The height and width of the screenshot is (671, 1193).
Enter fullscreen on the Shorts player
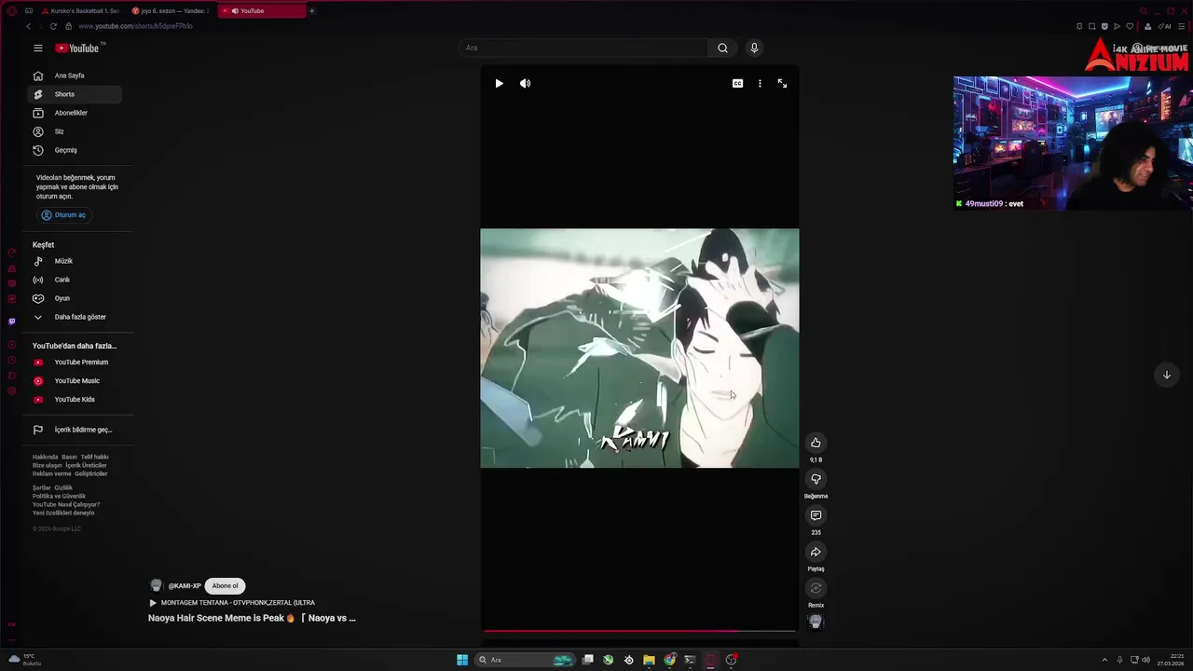coord(782,84)
